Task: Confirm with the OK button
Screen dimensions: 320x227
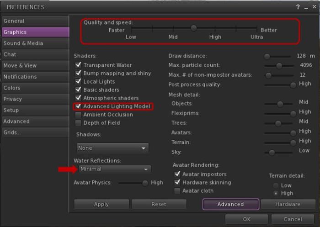Action: 246,219
